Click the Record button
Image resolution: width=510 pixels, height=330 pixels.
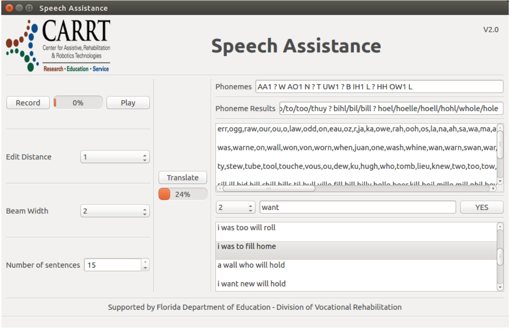coord(27,102)
